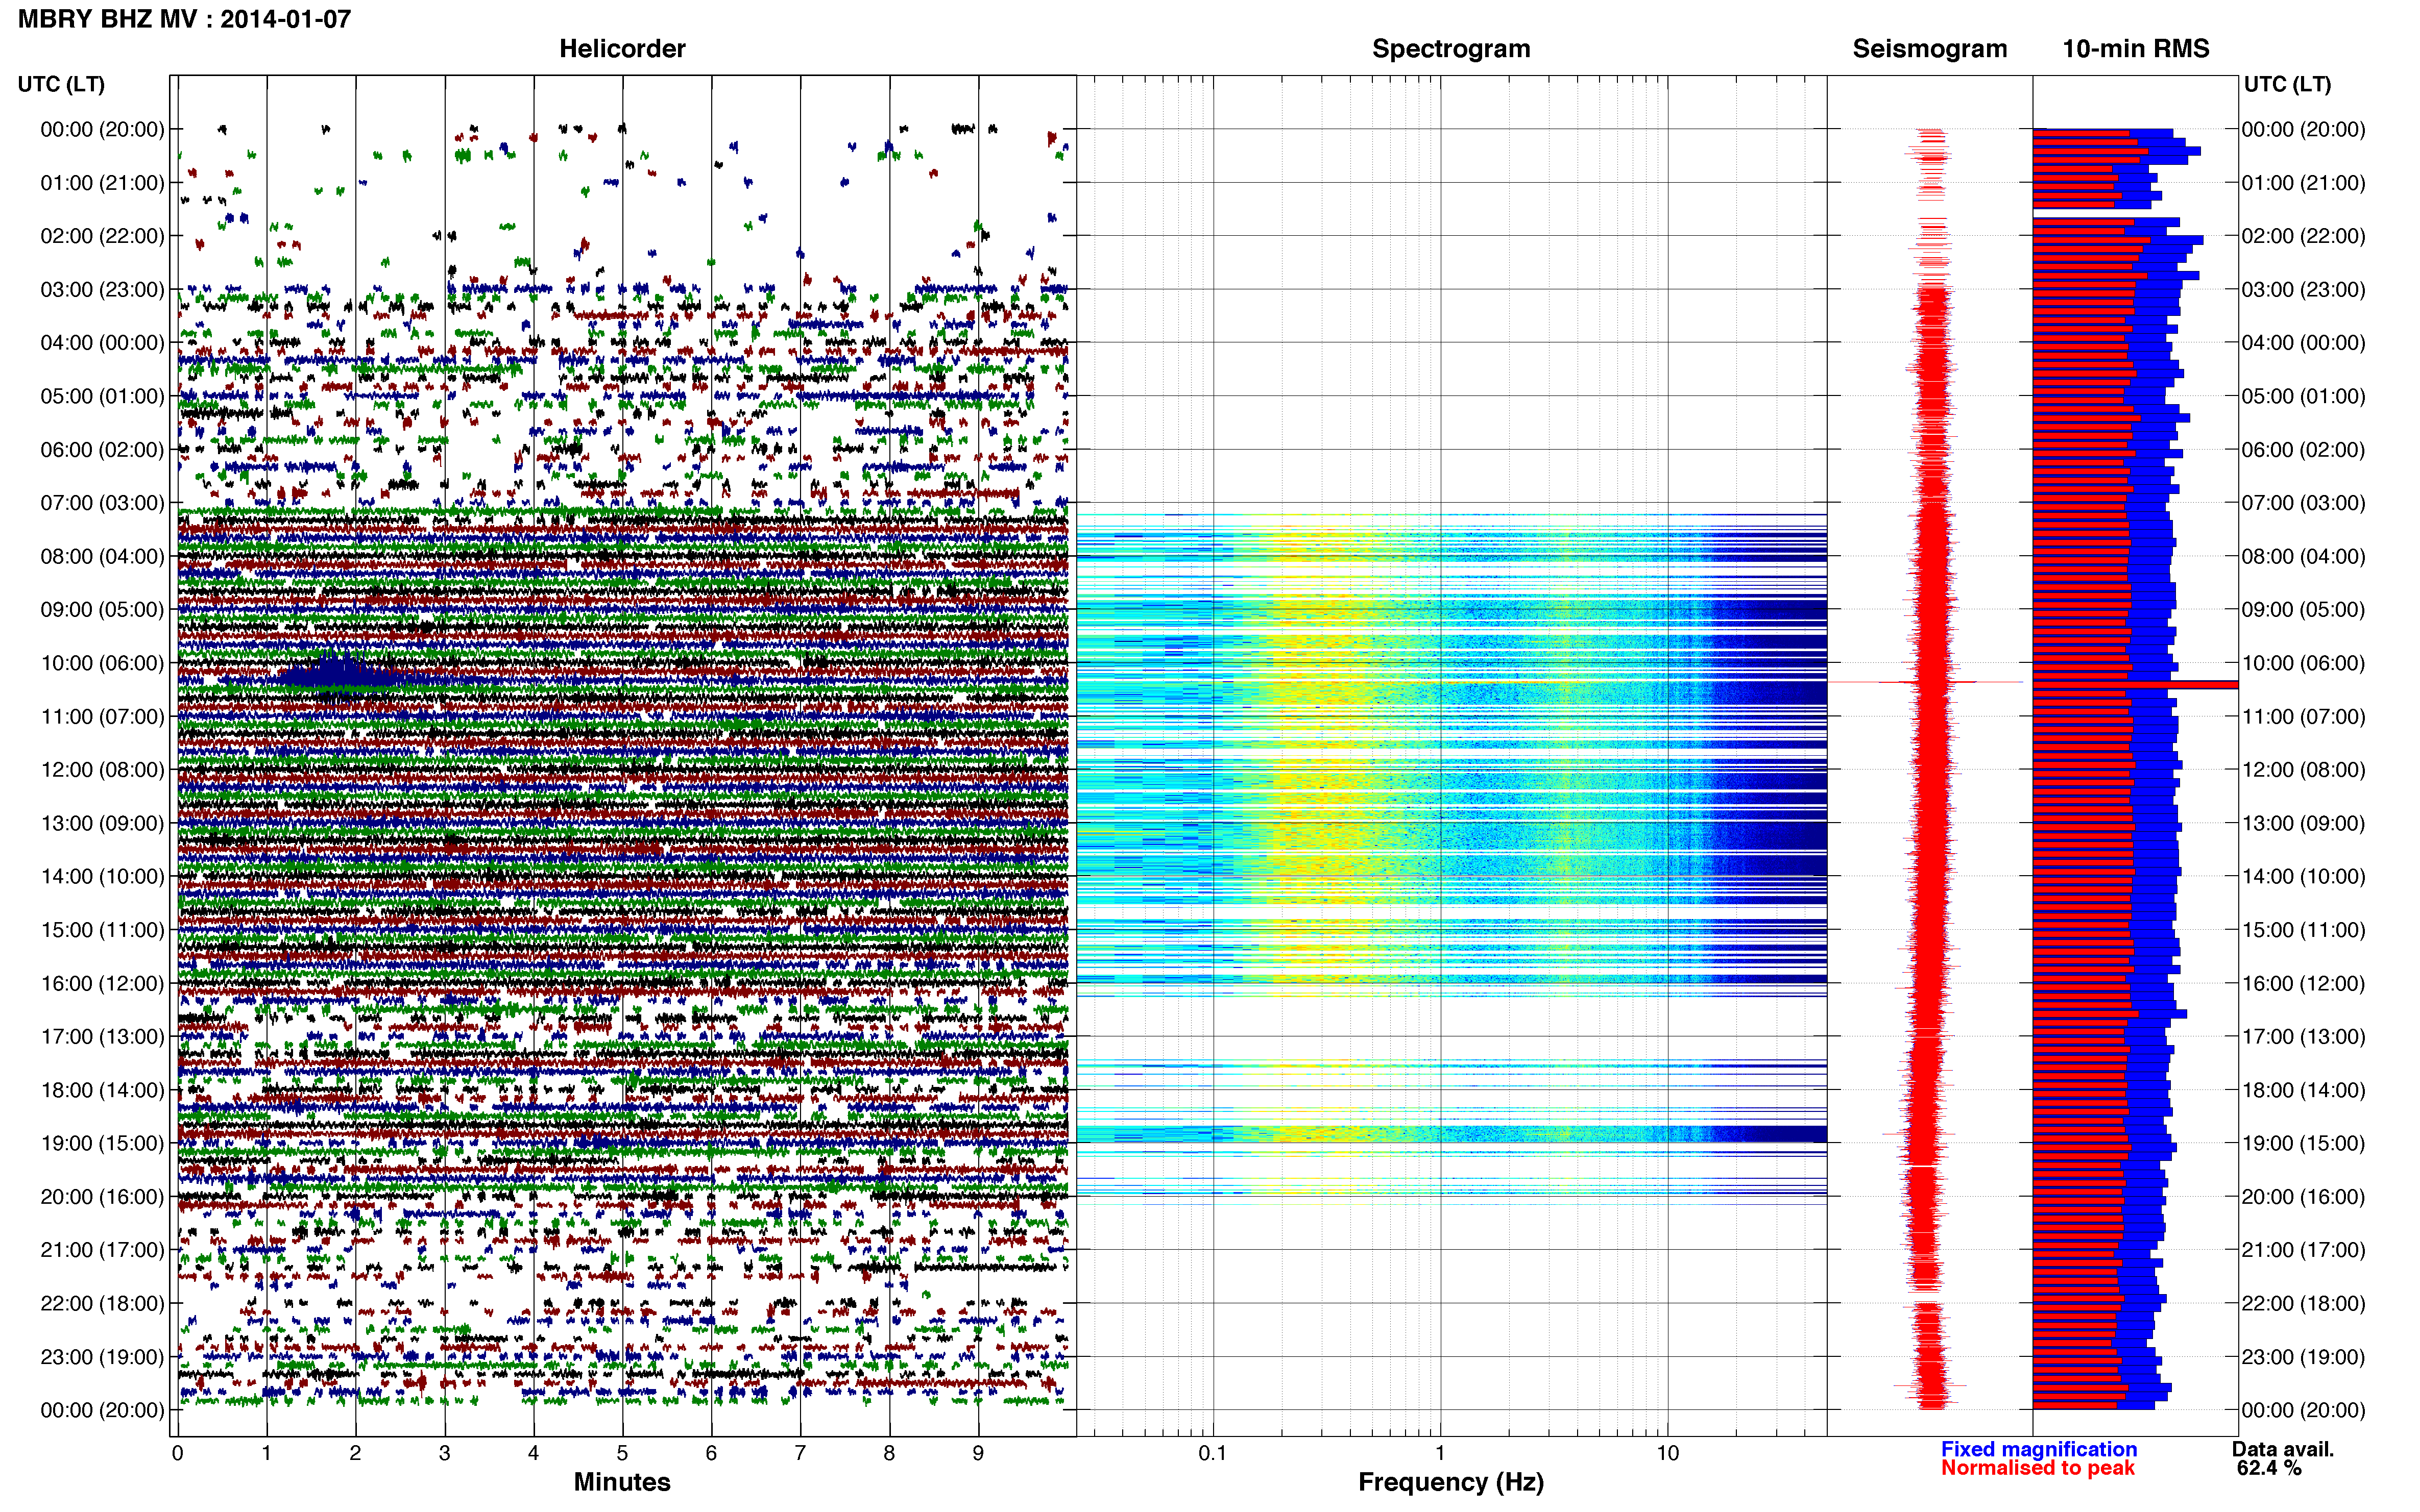Click the 'Minutes' x-axis label
This screenshot has height=1512, width=2420.
(x=621, y=1482)
